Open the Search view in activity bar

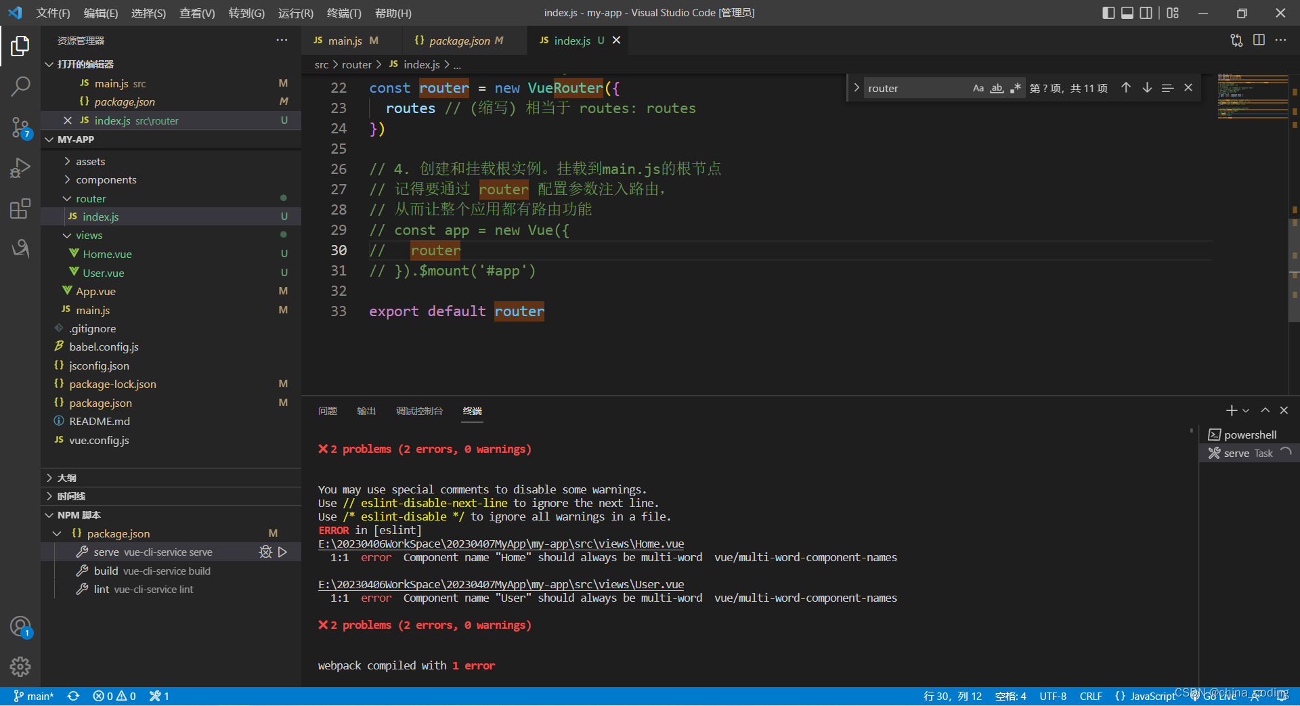[20, 86]
